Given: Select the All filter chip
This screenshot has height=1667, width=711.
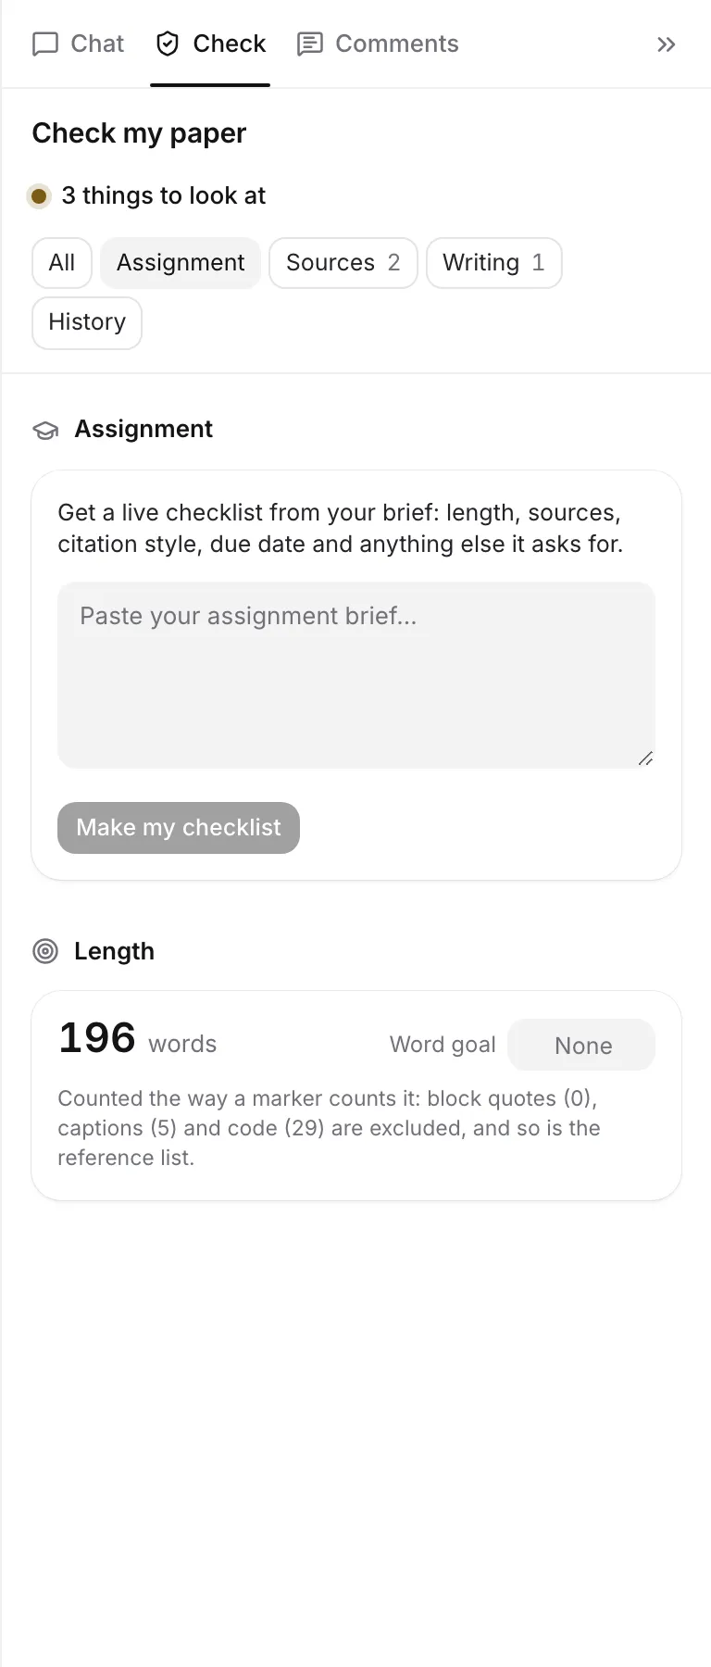Looking at the screenshot, I should point(62,263).
